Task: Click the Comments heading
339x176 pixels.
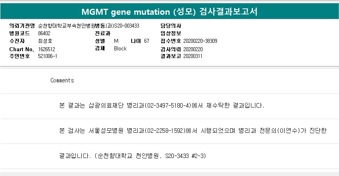Action: [x=62, y=80]
